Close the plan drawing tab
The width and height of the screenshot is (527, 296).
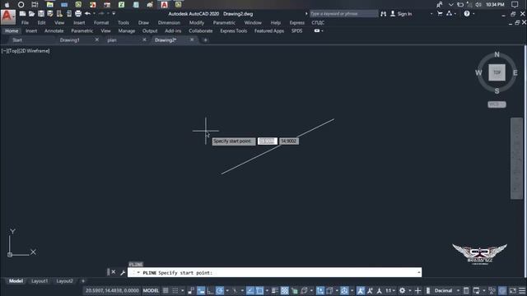pos(145,39)
